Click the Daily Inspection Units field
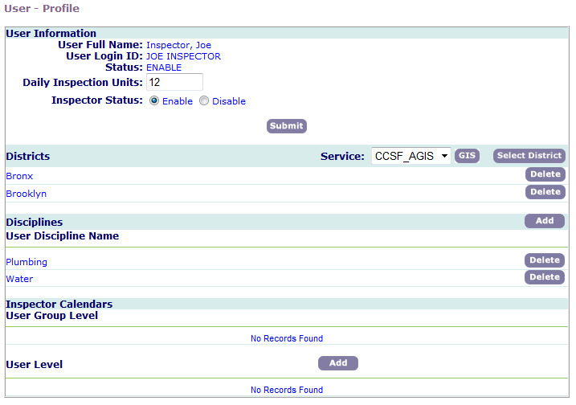The height and width of the screenshot is (405, 576). [x=174, y=83]
